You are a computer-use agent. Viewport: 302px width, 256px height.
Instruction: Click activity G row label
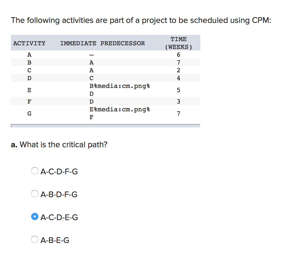(x=29, y=113)
